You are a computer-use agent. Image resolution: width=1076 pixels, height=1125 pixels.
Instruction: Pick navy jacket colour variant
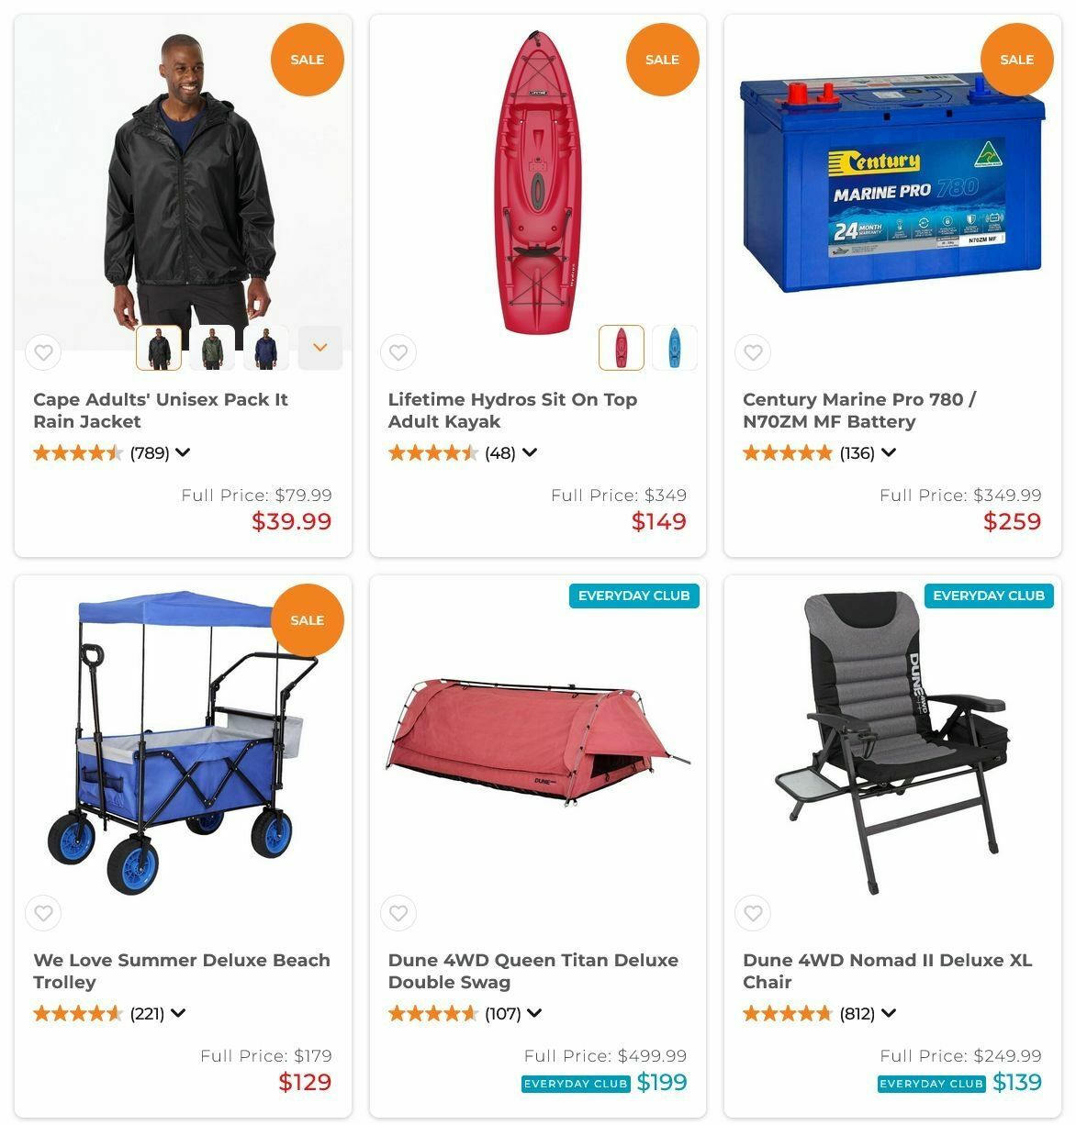[266, 348]
